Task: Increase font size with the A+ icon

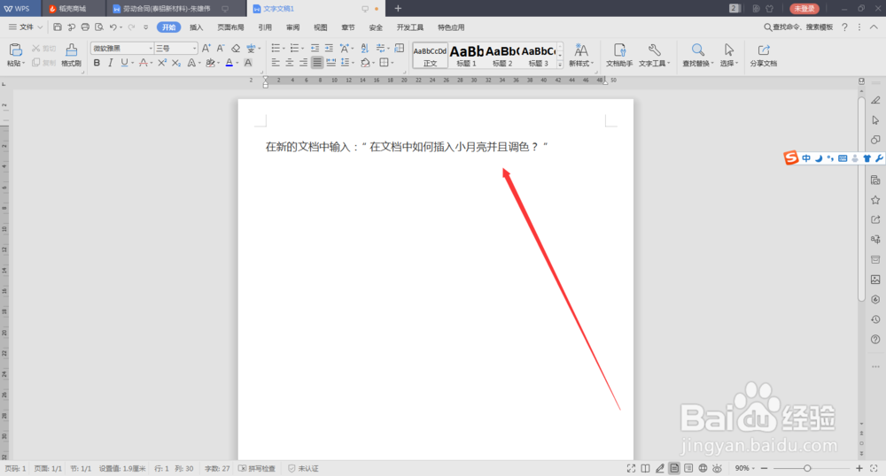Action: tap(206, 49)
